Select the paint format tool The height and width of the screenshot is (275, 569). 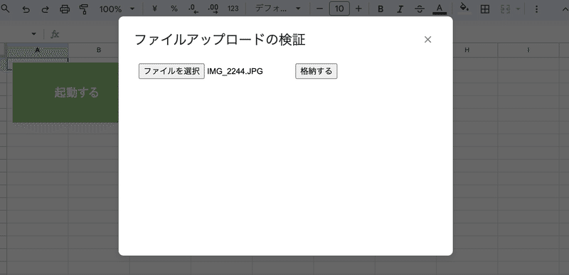84,9
